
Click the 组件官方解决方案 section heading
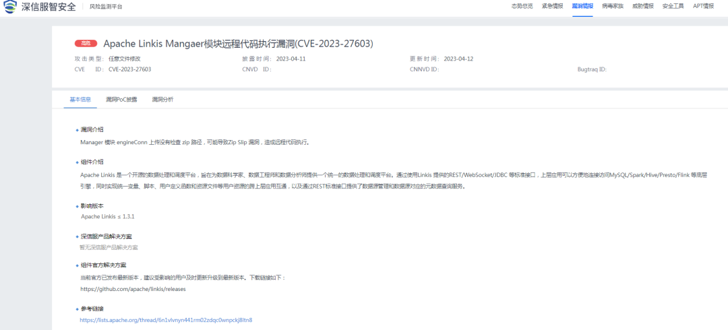point(103,265)
